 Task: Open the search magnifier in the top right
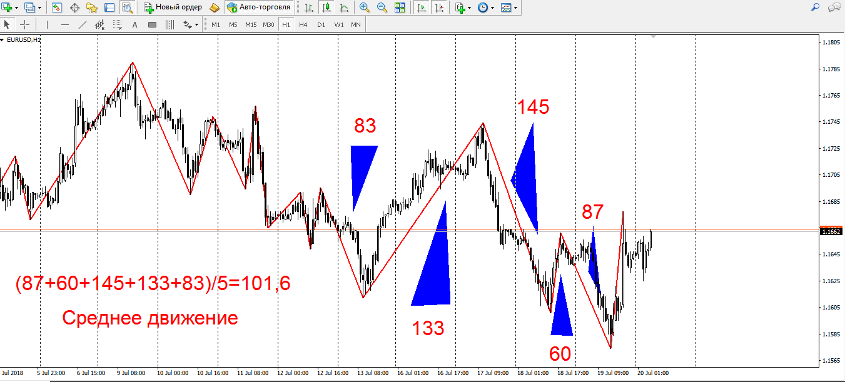tap(816, 8)
